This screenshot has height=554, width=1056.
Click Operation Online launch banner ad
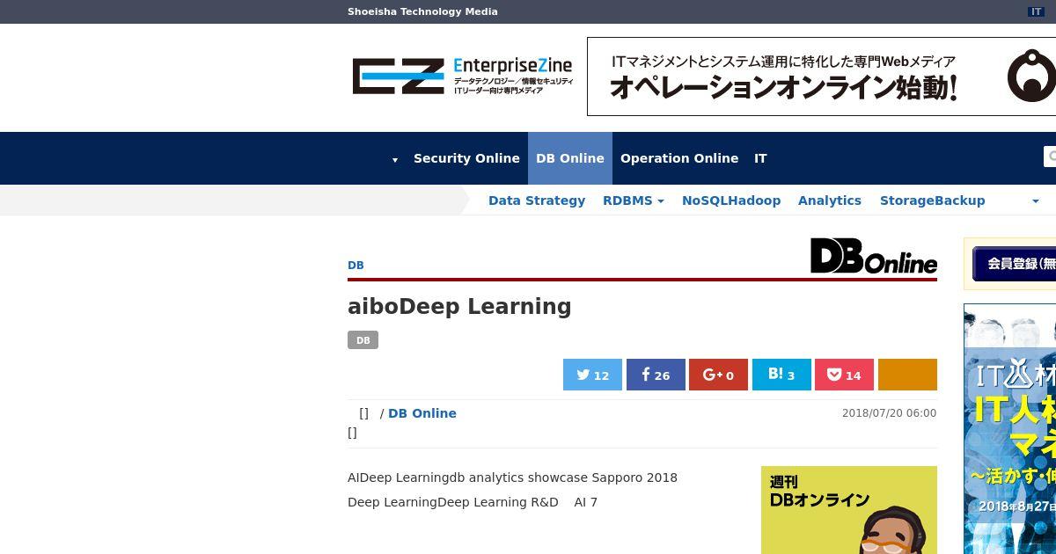point(821,77)
